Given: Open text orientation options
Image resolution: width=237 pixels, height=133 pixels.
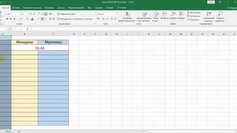Looking at the screenshot, I should click(x=51, y=14).
